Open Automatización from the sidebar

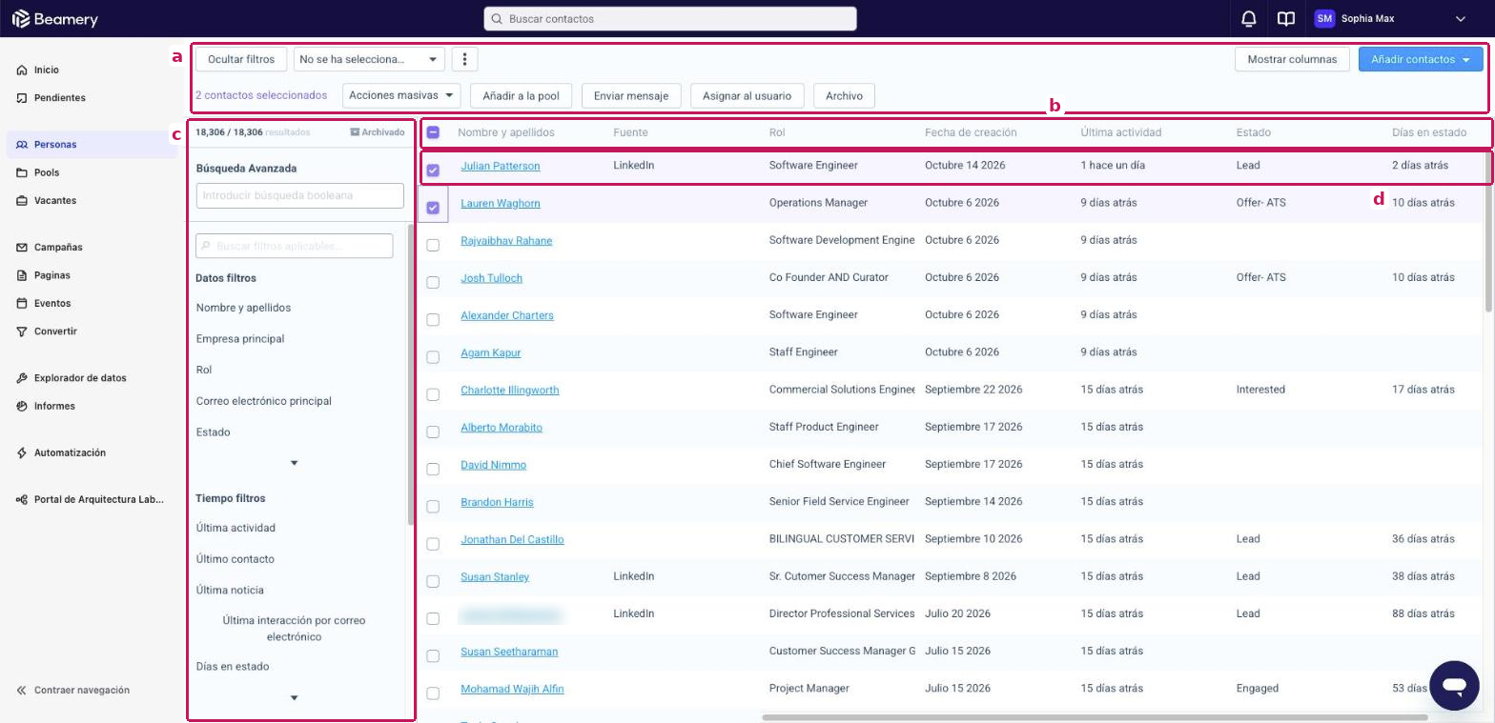pos(70,452)
